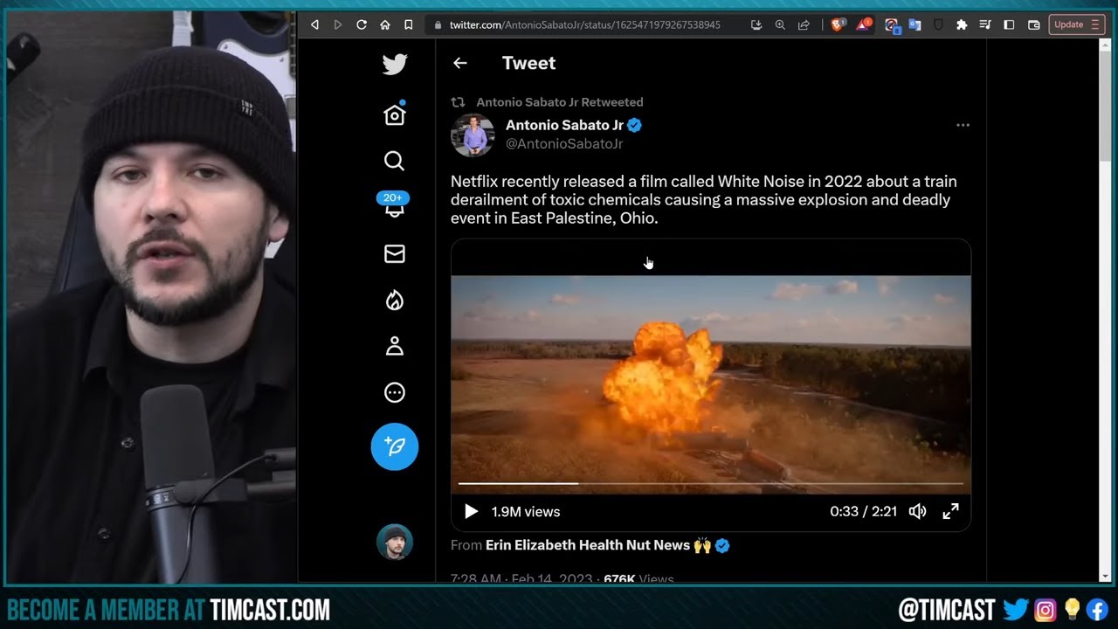Click the padlock site info icon
The height and width of the screenshot is (629, 1118).
(438, 25)
